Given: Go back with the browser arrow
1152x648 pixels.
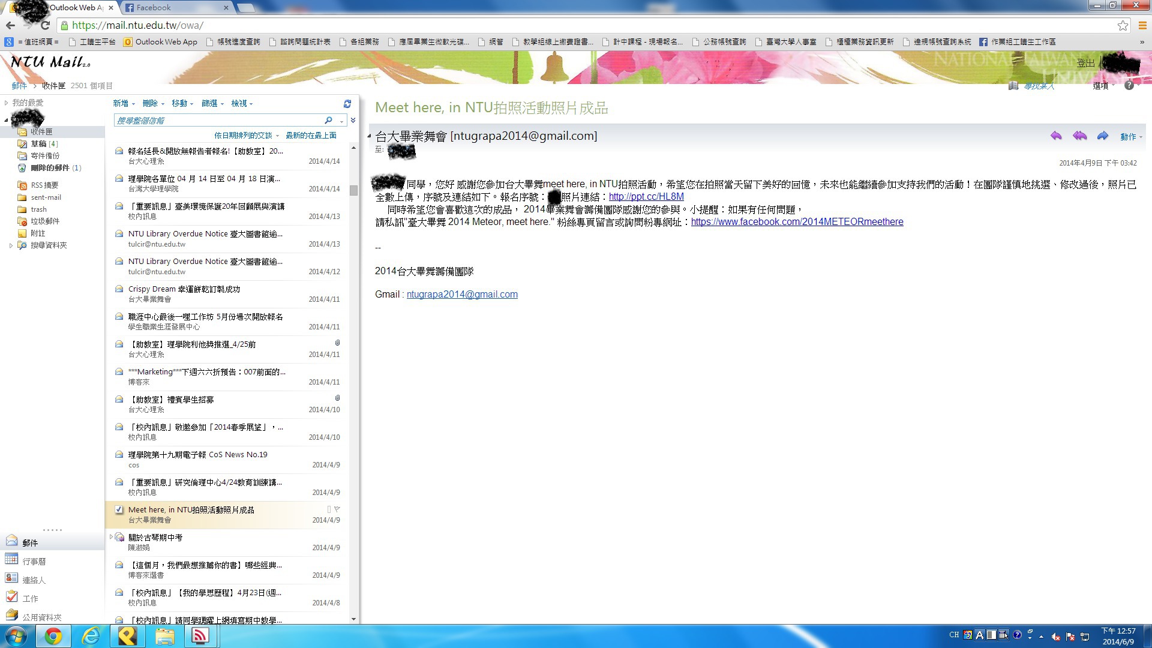Looking at the screenshot, I should (x=10, y=25).
